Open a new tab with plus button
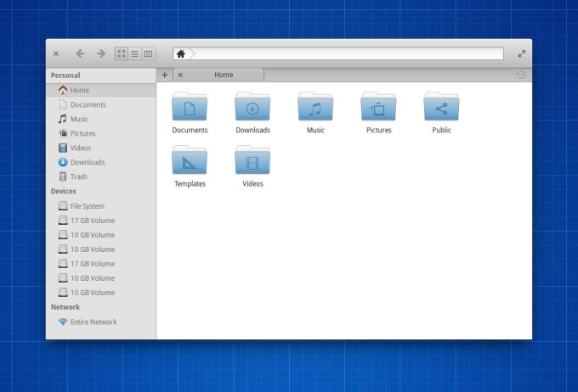The width and height of the screenshot is (578, 392). (x=165, y=75)
